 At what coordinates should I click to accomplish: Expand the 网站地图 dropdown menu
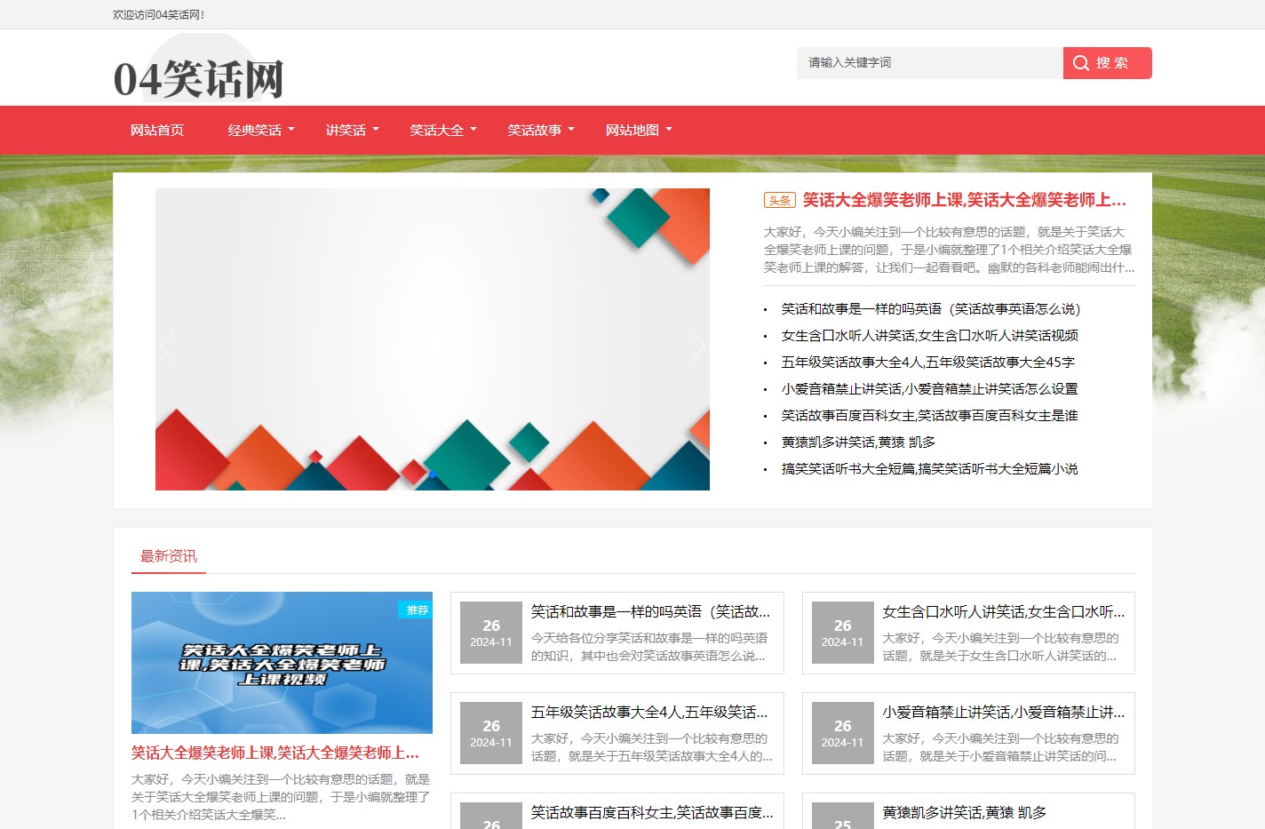639,130
